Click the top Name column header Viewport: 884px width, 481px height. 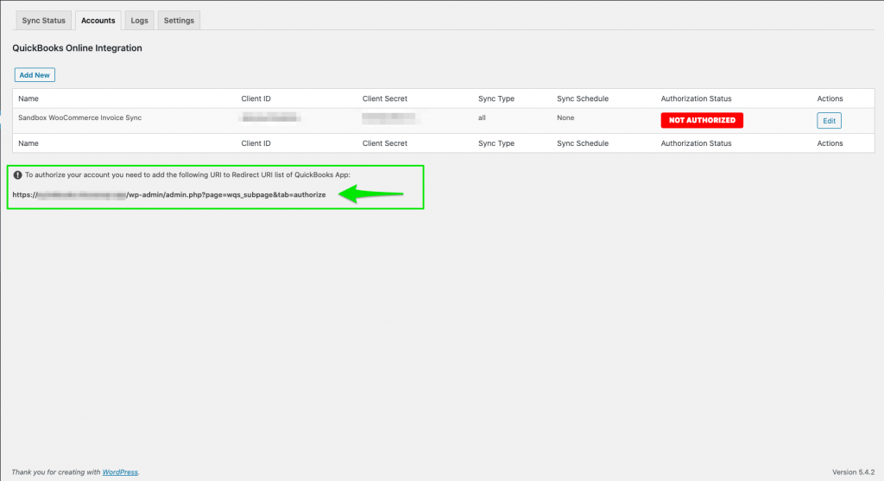[28, 98]
